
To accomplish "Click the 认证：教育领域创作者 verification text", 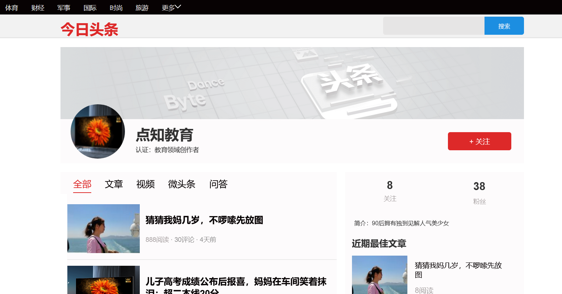I will [167, 150].
